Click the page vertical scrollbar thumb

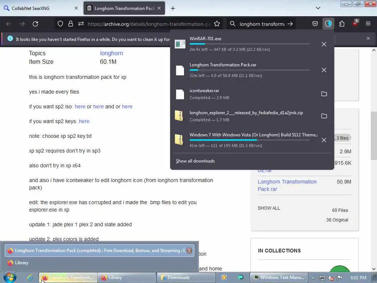pyautogui.click(x=374, y=136)
